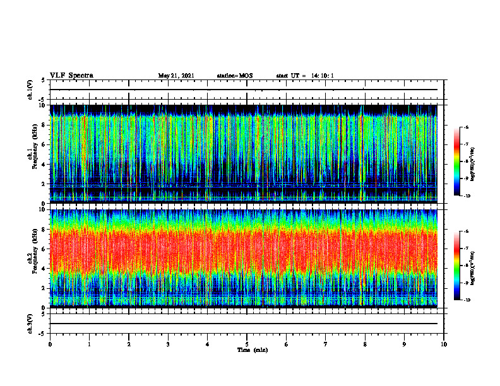Click the time axis tick label "6"
The width and height of the screenshot is (500, 386).
tap(286, 344)
